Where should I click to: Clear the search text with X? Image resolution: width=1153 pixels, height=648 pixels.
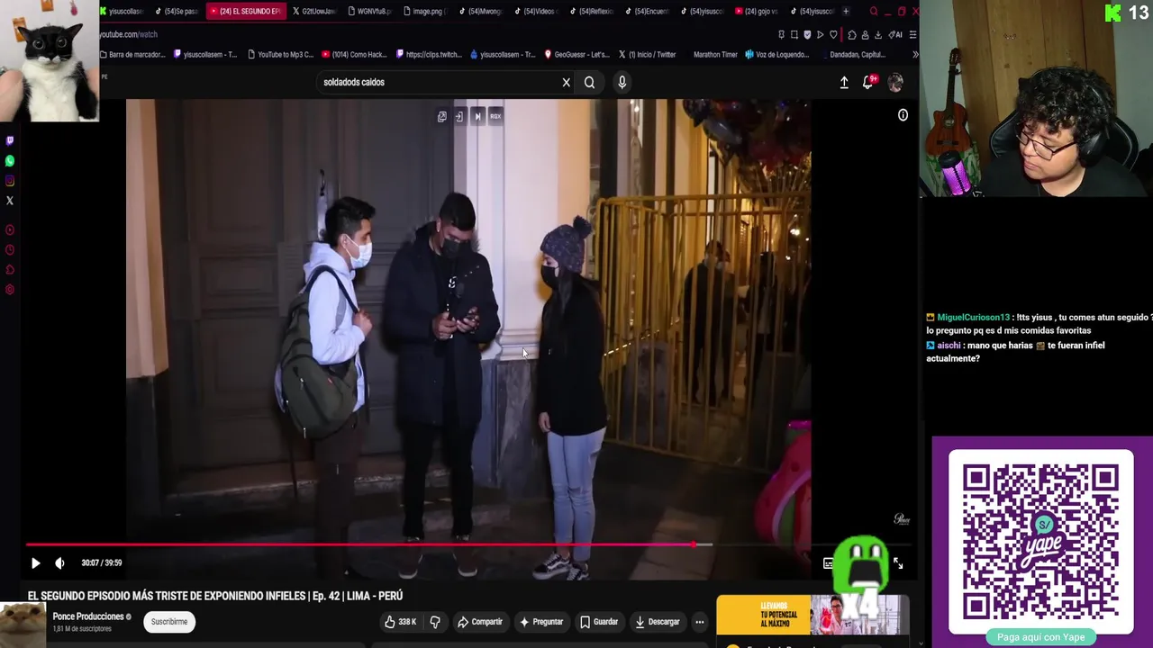click(x=566, y=83)
